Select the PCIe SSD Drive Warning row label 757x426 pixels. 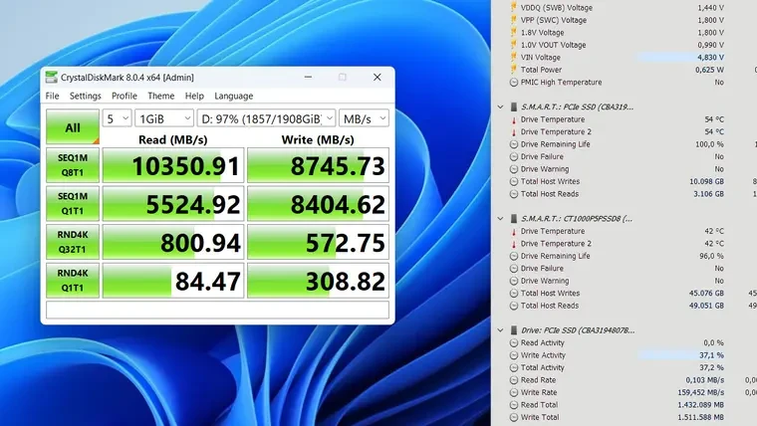pos(545,169)
